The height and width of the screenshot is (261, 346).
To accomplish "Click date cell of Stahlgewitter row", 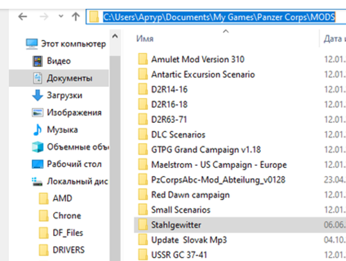I will 335,225.
